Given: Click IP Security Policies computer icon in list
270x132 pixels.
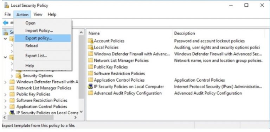Looking at the screenshot, I should [x=91, y=87].
